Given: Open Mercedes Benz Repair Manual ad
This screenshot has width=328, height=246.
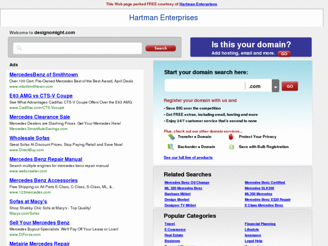Looking at the screenshot, I should (x=46, y=159).
